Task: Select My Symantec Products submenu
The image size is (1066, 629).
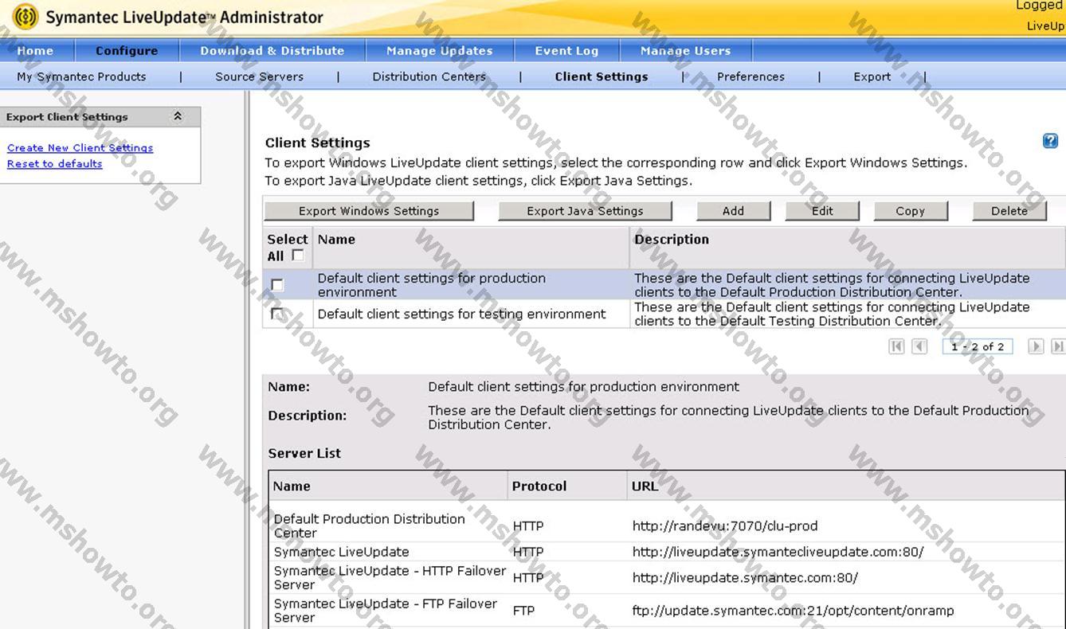Action: (81, 76)
